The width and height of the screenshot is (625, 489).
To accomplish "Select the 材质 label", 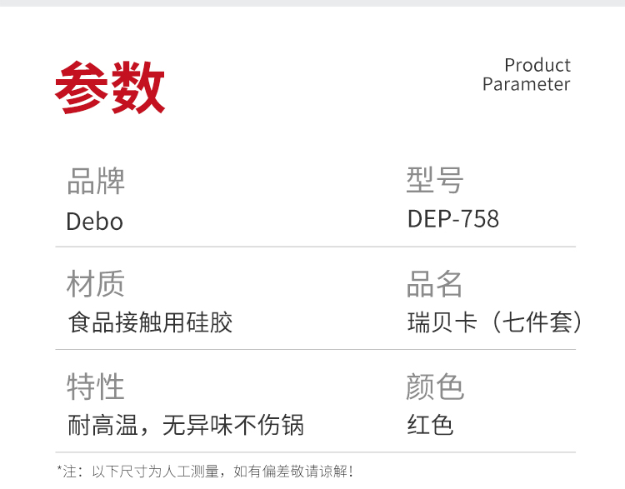I will [x=96, y=284].
